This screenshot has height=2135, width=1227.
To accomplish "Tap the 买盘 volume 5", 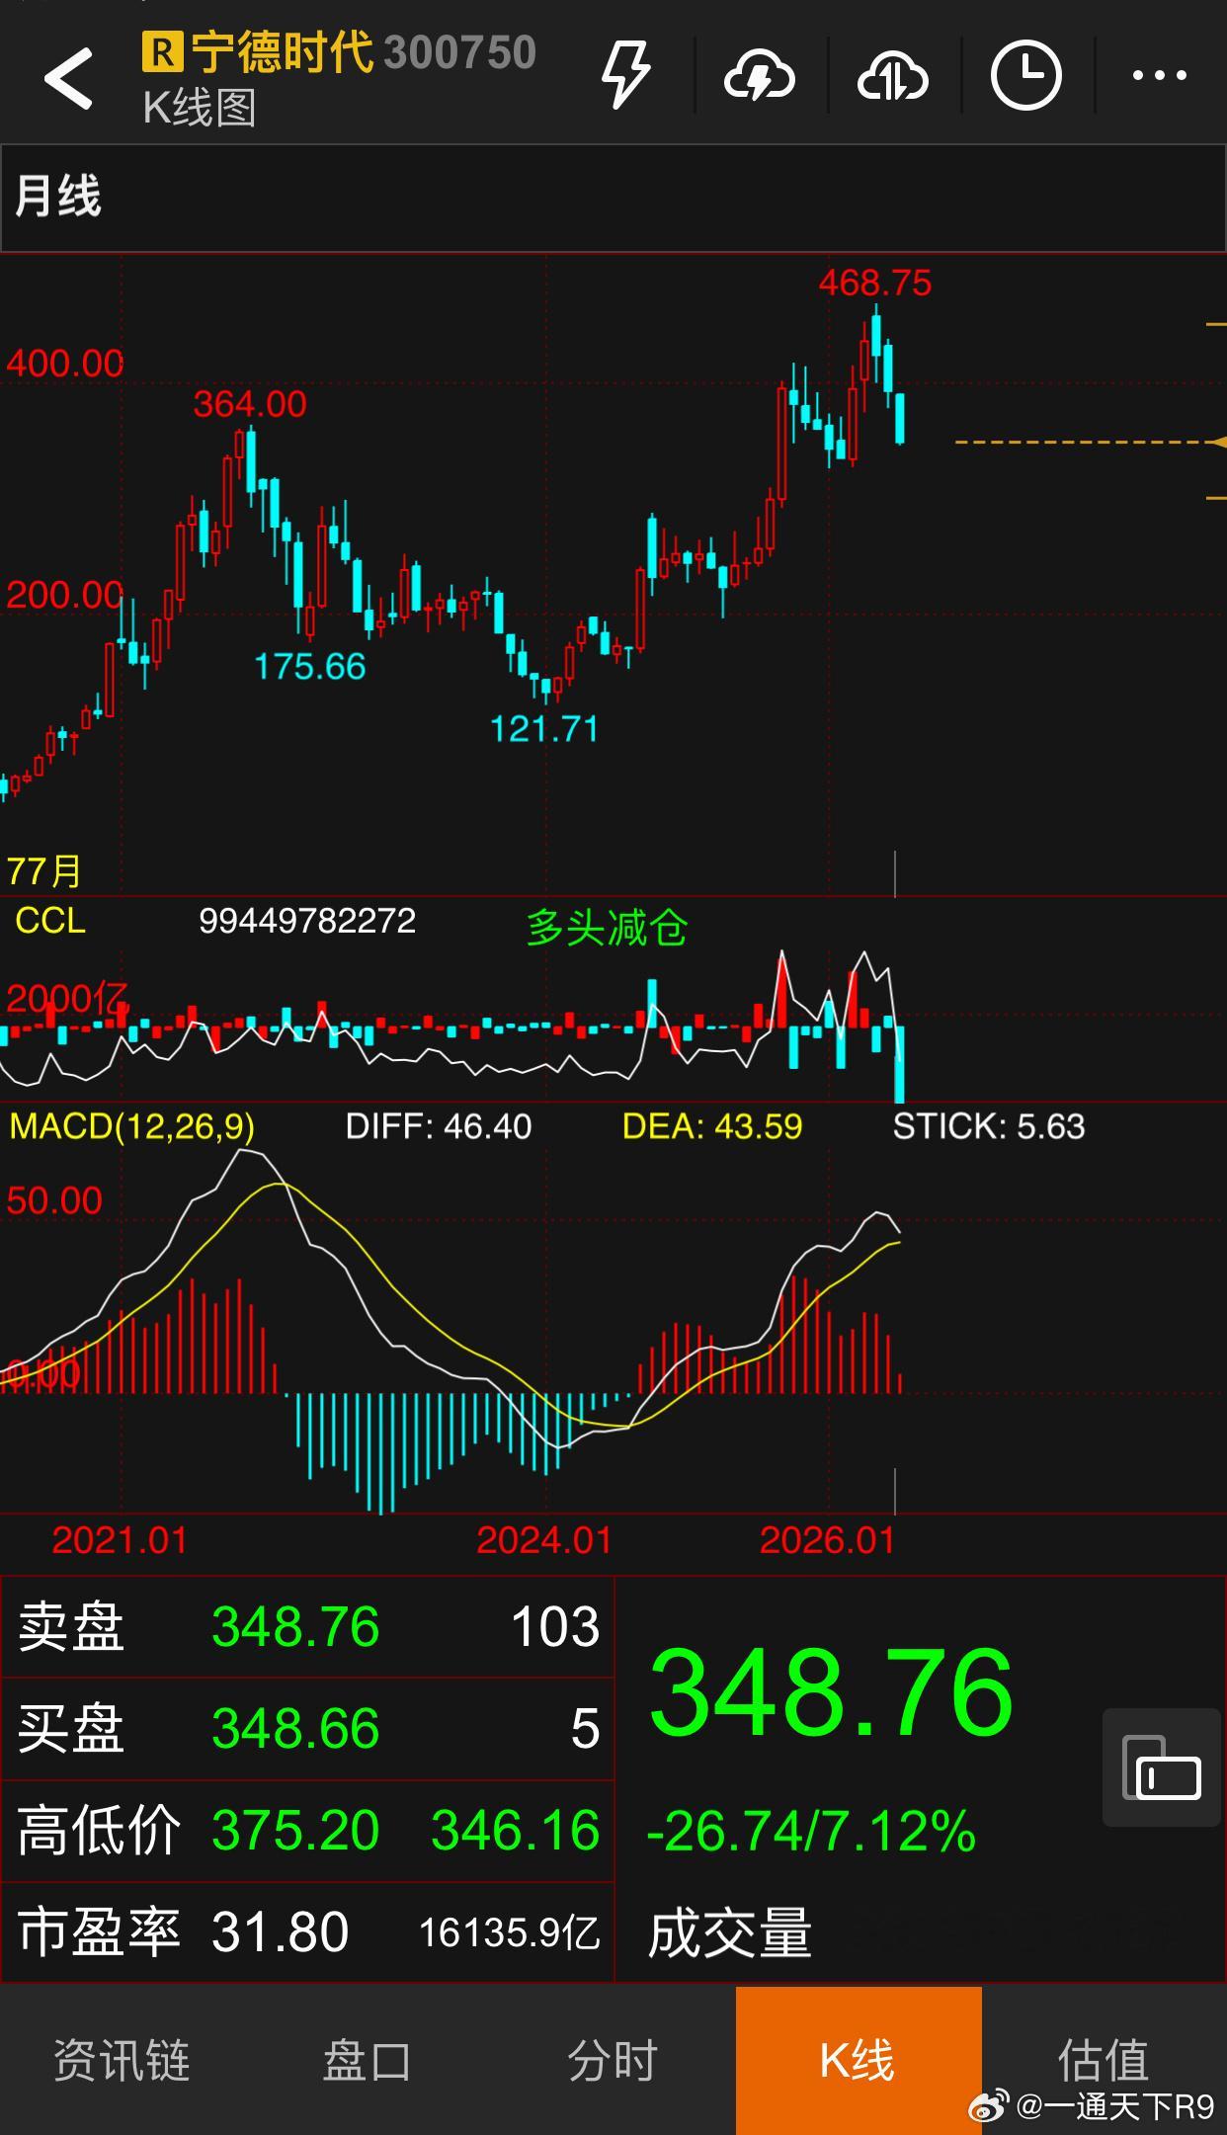I will [x=585, y=1729].
